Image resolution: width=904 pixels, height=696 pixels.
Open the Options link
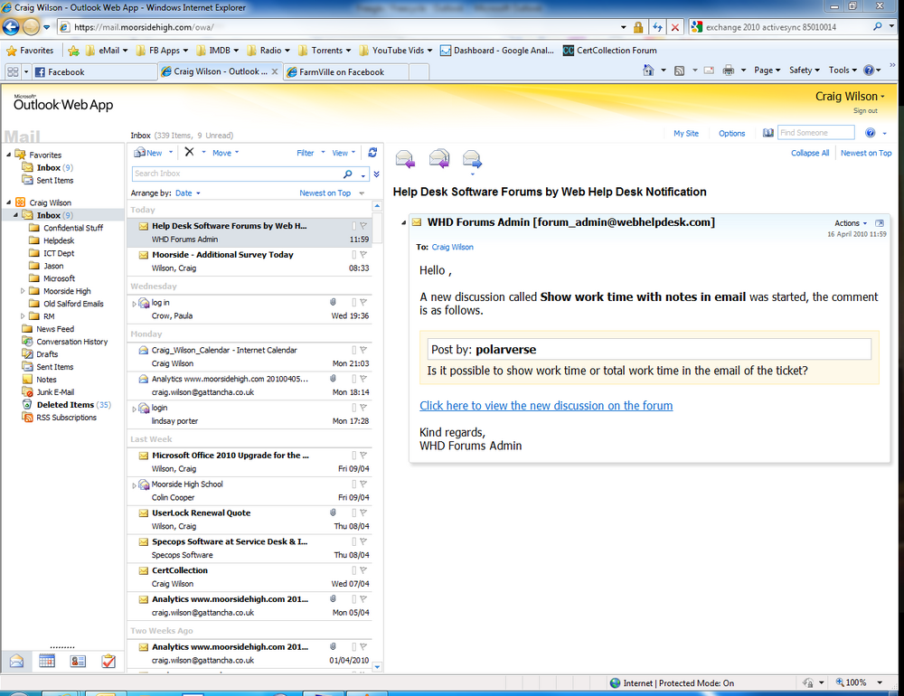731,133
